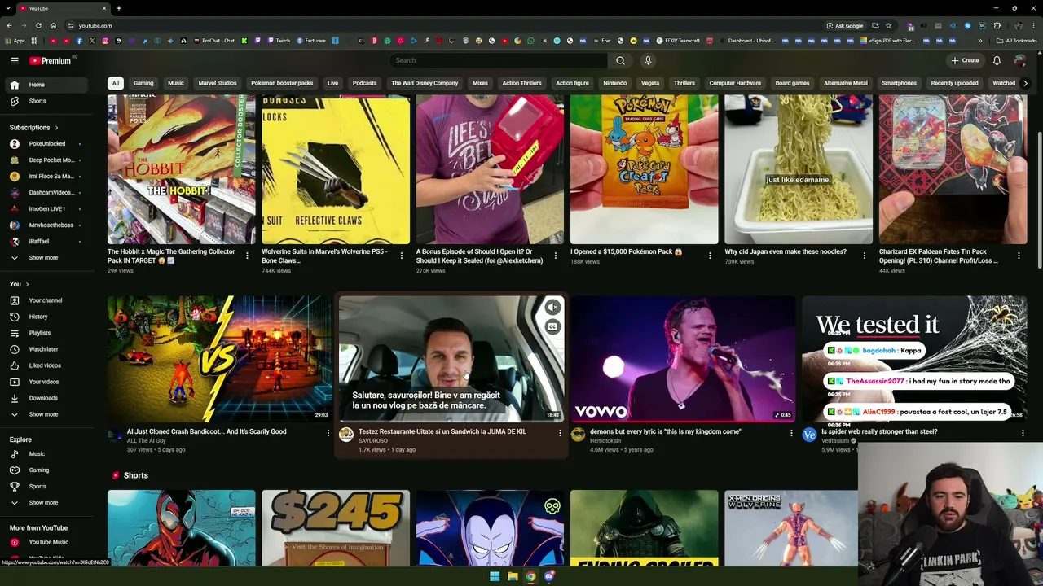Open the account avatar menu
The width and height of the screenshot is (1043, 586).
[1019, 60]
